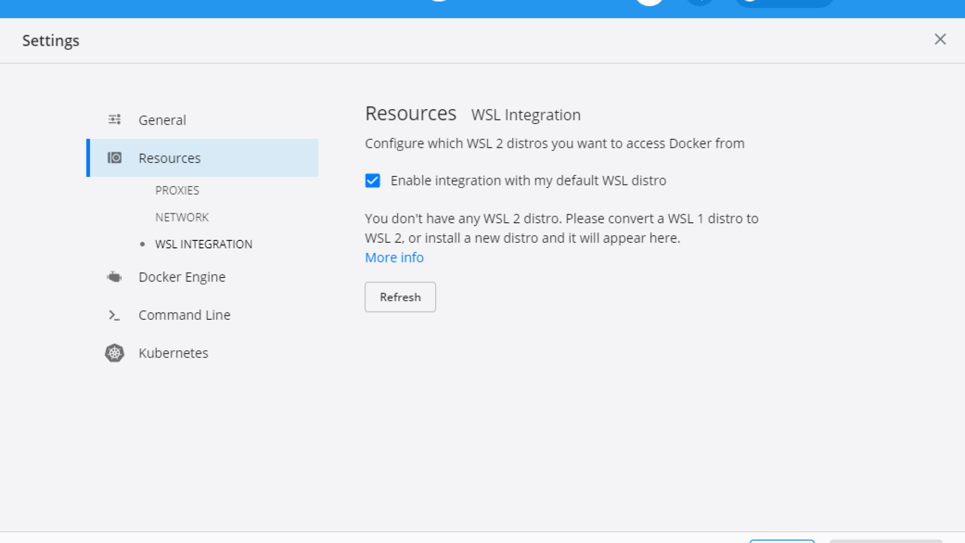
Task: Click the Resources disk icon in sidebar
Action: (115, 158)
